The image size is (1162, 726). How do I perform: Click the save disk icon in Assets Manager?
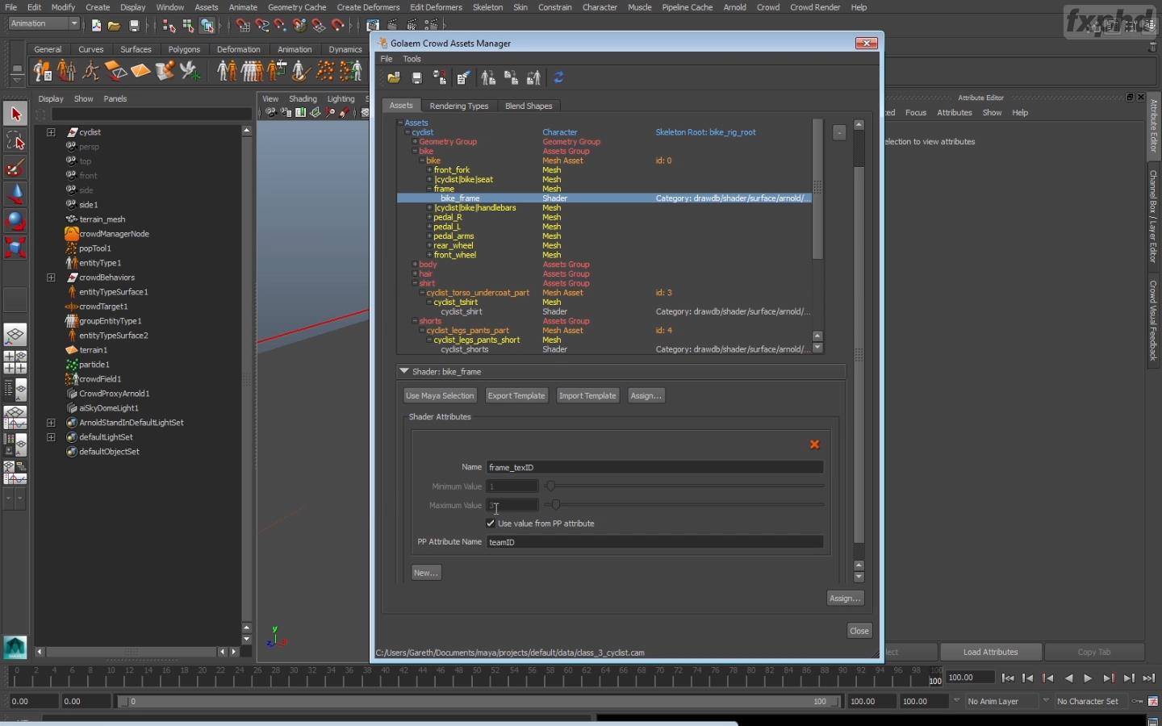(x=417, y=78)
